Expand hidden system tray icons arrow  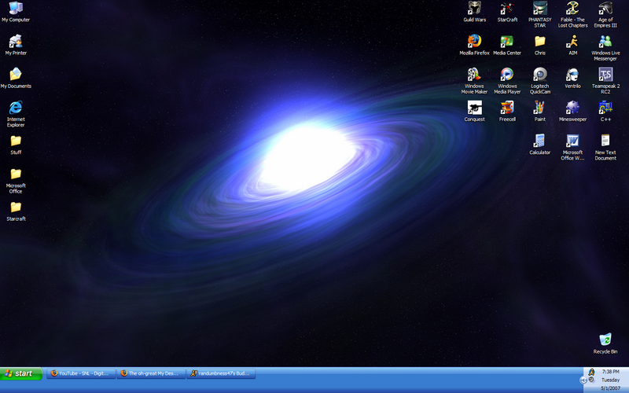point(583,380)
